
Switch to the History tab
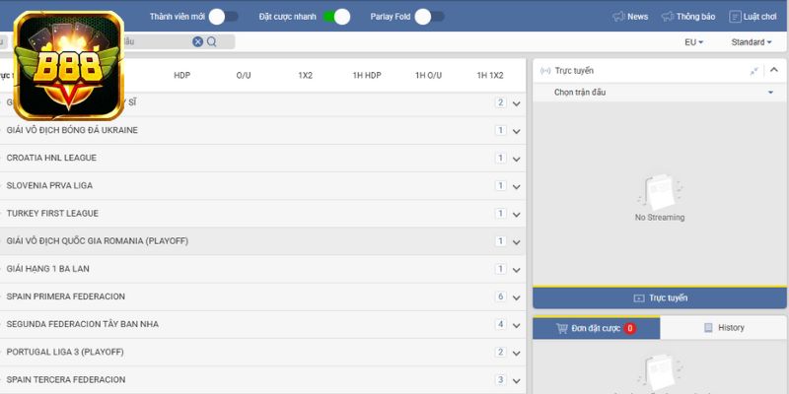pos(724,328)
